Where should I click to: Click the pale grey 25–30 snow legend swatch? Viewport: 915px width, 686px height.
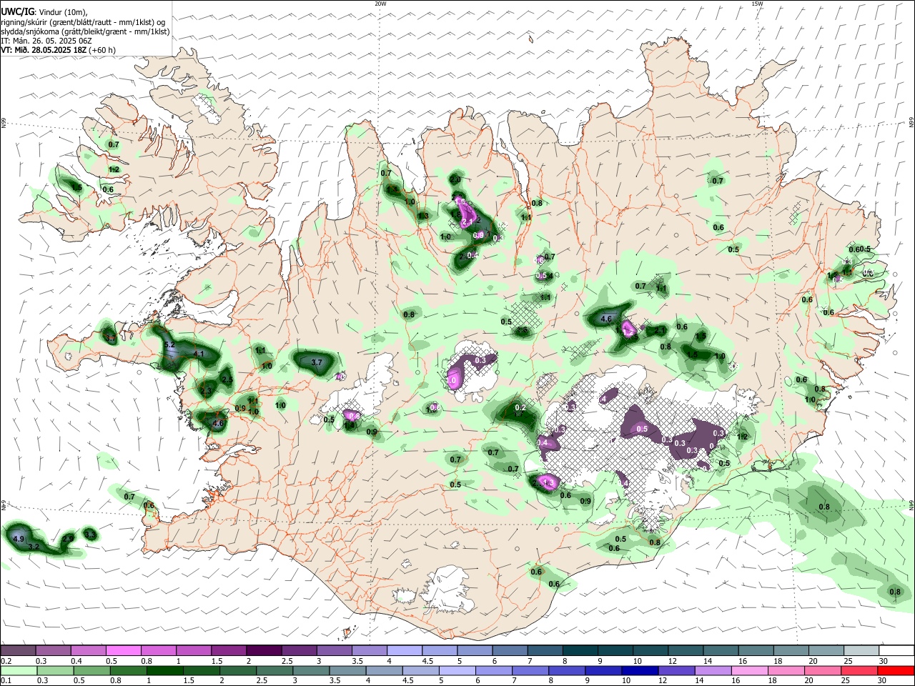tap(861, 650)
